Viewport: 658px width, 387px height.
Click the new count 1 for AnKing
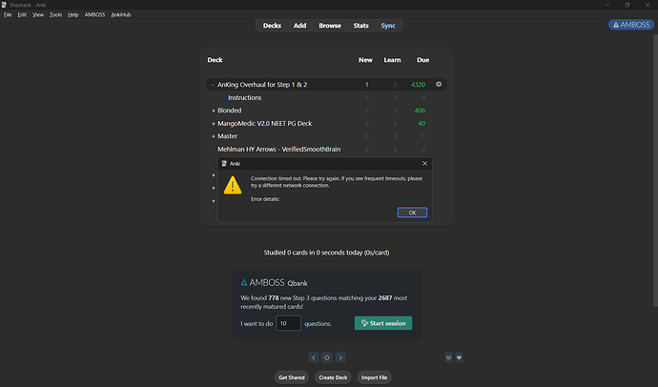[367, 85]
